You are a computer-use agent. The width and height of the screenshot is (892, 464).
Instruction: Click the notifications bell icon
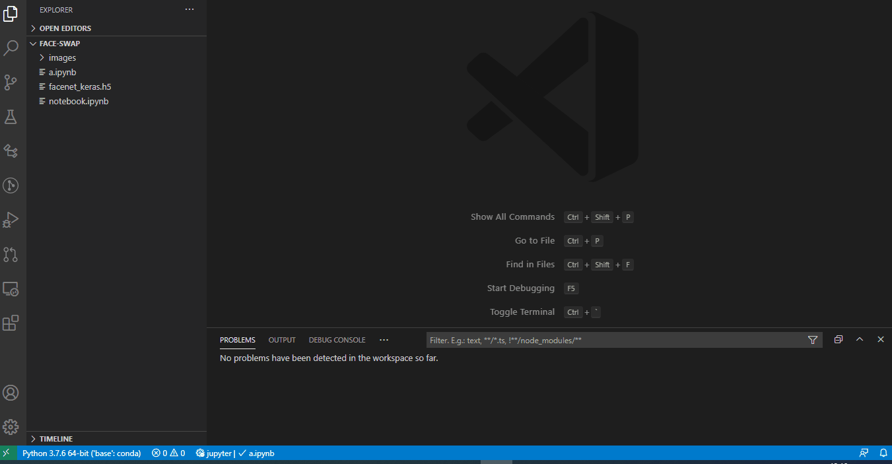point(883,453)
